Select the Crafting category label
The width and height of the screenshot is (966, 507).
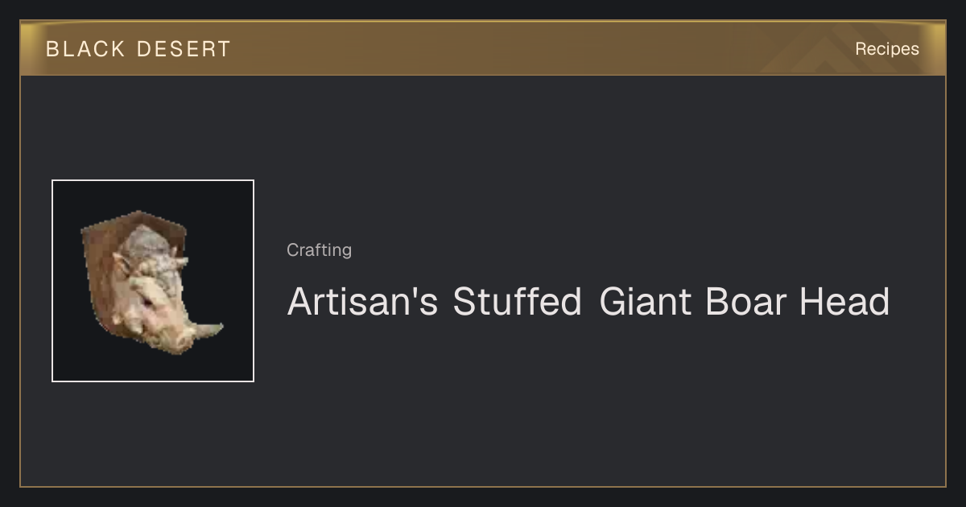click(319, 250)
